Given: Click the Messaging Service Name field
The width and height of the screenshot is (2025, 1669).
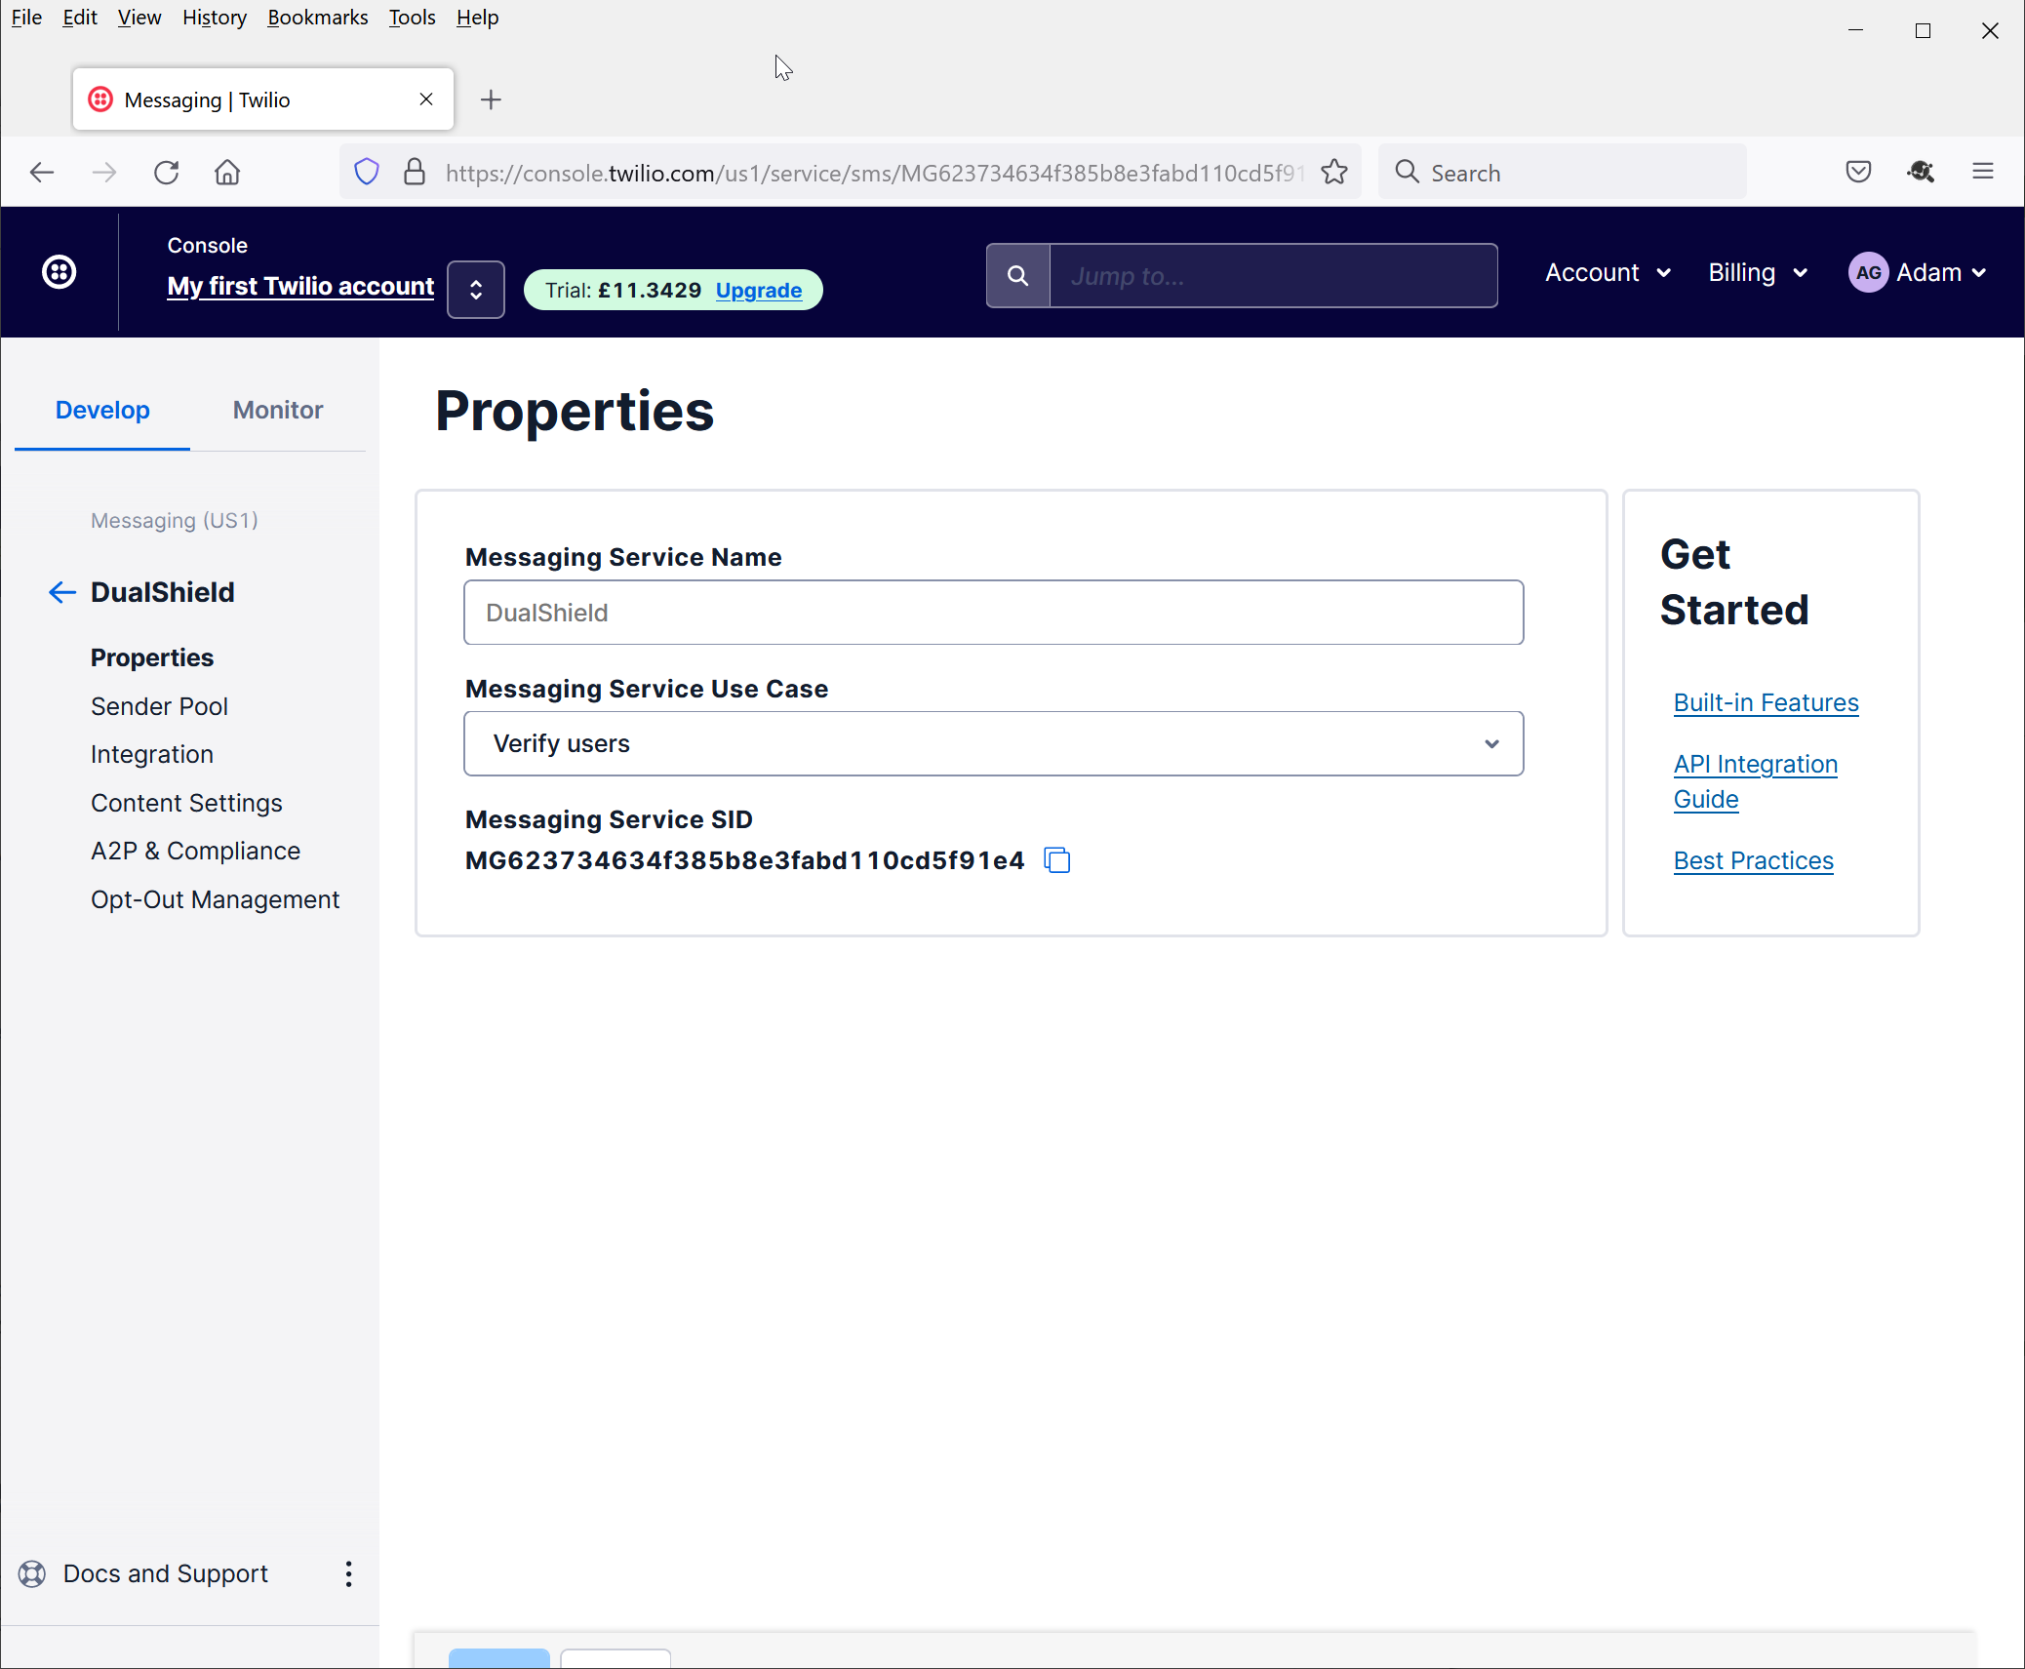Looking at the screenshot, I should [x=993, y=613].
